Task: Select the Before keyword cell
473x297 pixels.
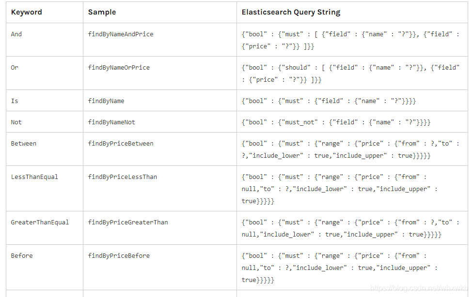Action: pyautogui.click(x=22, y=255)
